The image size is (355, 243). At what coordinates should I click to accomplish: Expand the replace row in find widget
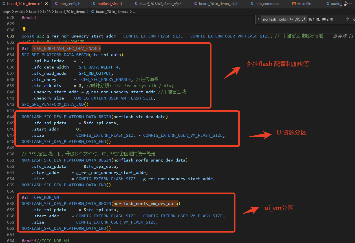pos(259,19)
